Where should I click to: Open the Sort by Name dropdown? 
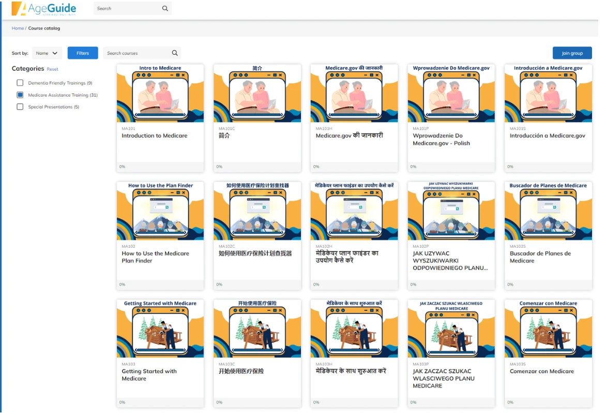47,53
